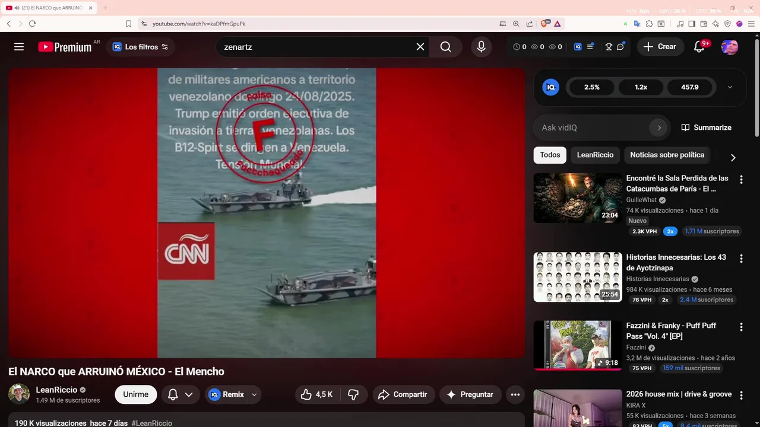Open the Brave Rewards triangle icon
This screenshot has height=427, width=760.
click(x=557, y=24)
